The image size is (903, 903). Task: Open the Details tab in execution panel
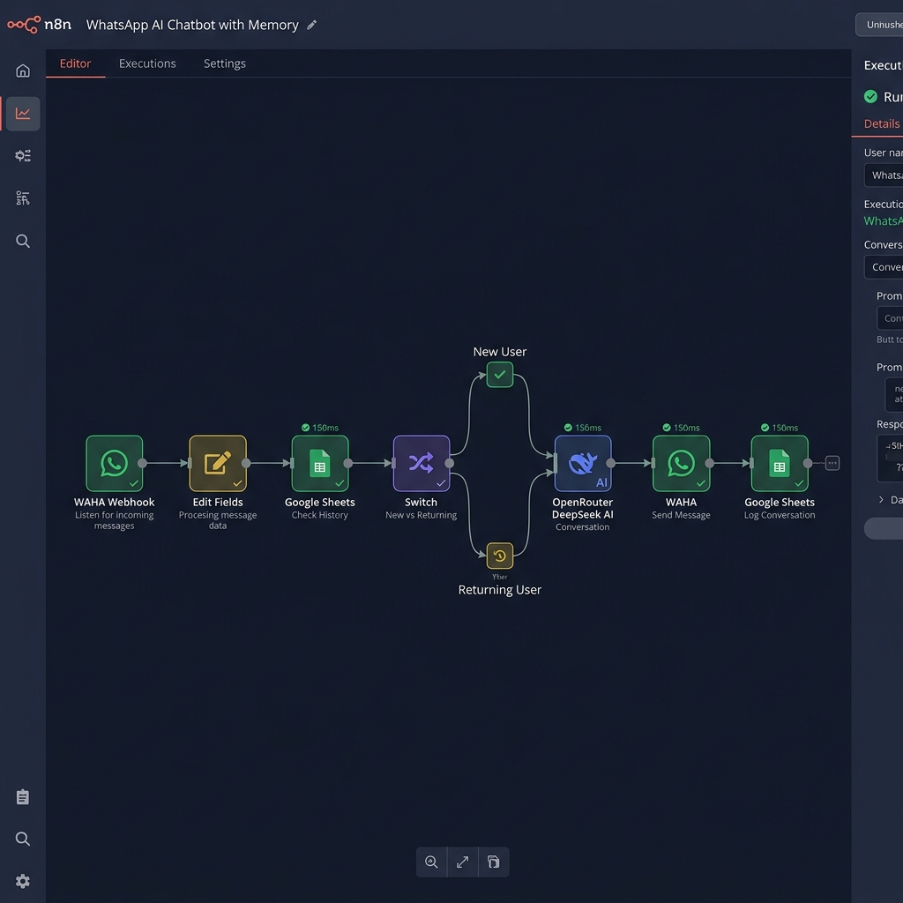tap(882, 123)
